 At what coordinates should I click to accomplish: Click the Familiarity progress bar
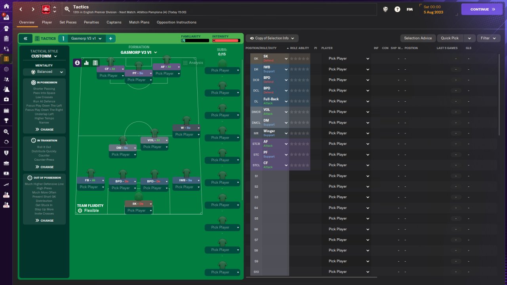[195, 40]
